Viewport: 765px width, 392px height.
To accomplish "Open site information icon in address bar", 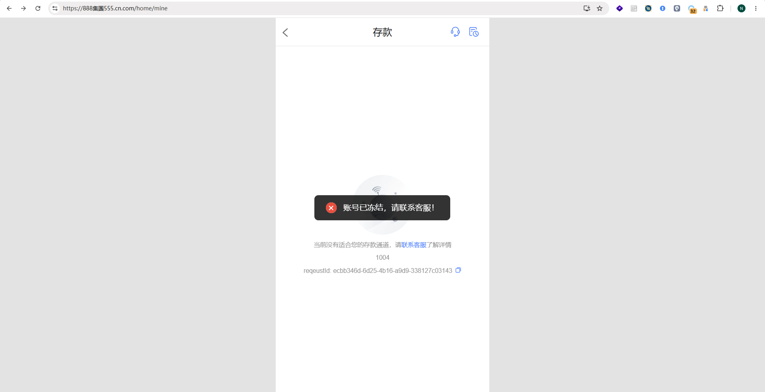I will (x=55, y=8).
